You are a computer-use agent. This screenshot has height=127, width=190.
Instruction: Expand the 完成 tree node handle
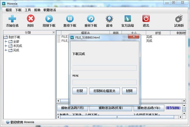coord(6,50)
